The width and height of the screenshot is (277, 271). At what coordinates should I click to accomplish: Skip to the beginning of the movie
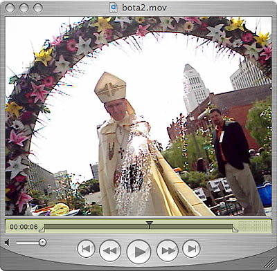pos(86,249)
